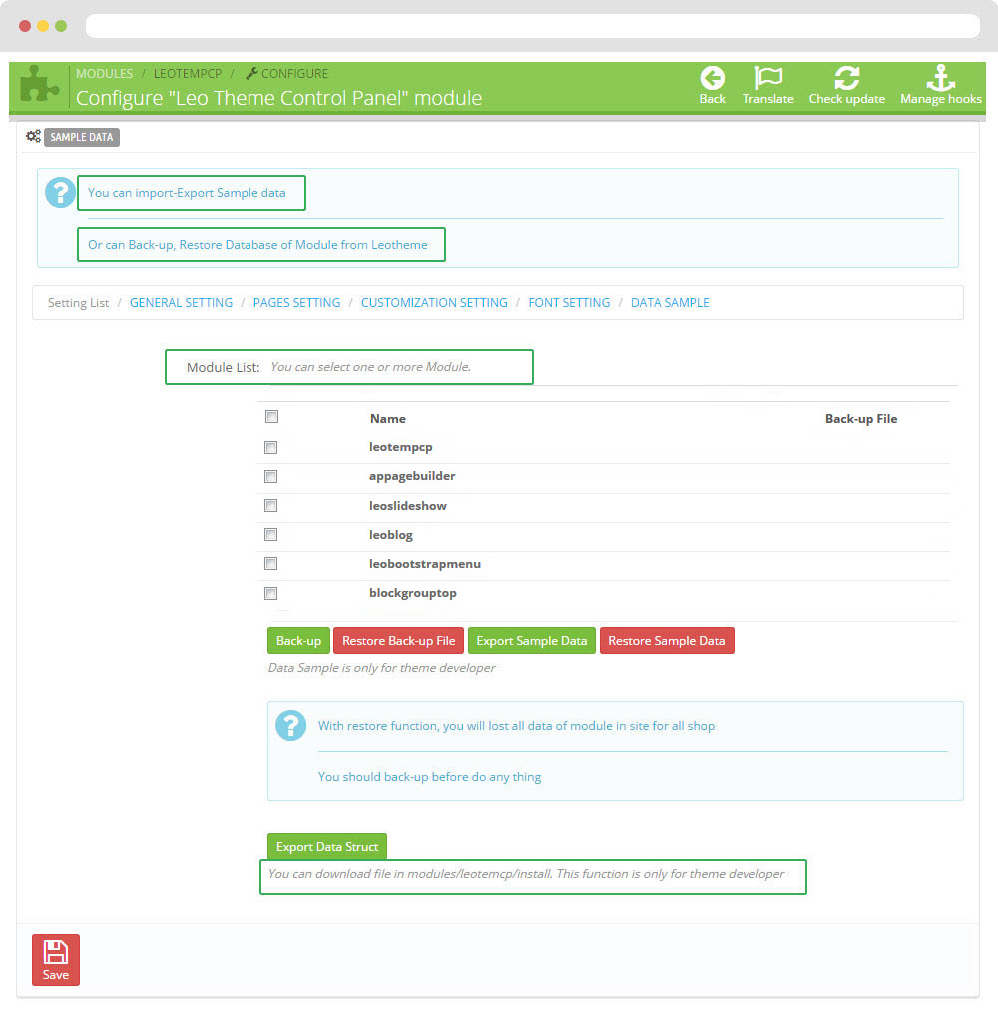Image resolution: width=998 pixels, height=1009 pixels.
Task: Click the blockgrouptop module name
Action: tap(412, 593)
